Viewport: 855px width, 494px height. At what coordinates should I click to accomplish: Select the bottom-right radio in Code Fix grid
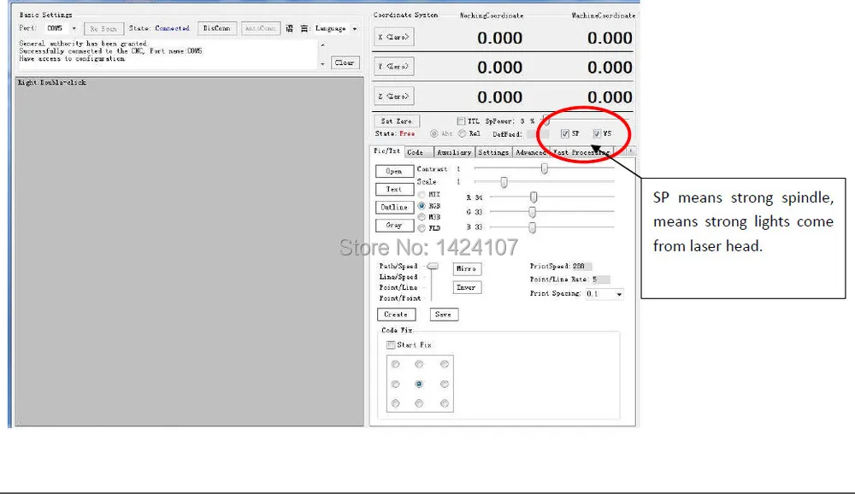point(445,403)
